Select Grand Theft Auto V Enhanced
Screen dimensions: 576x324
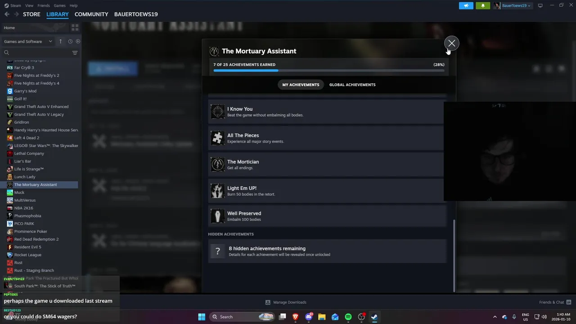[x=38, y=107]
